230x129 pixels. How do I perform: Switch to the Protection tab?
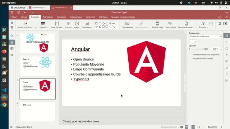click(x=90, y=17)
